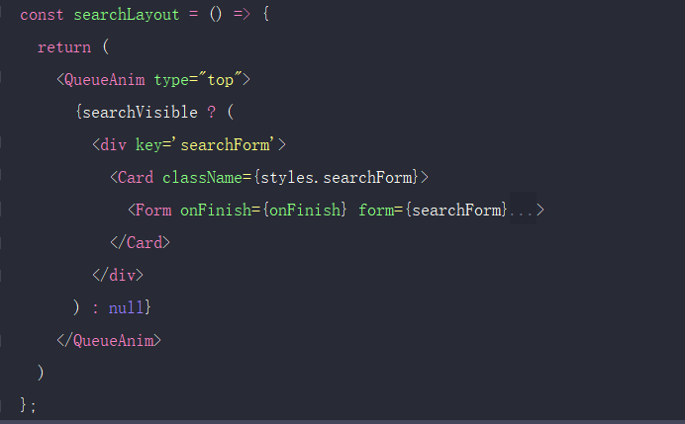Screen dimensions: 685x424
Task: Click the 'searchForm' key string value
Action: coord(225,145)
